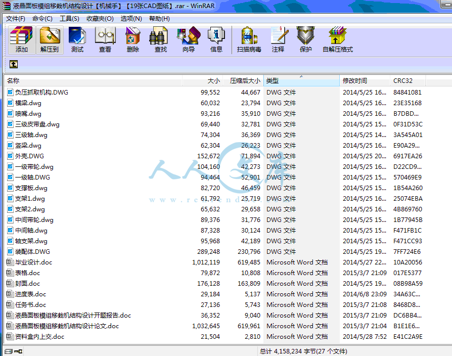Select file 三级皮带盘.dwg
Viewport: 452px width, 356px height.
click(37, 124)
